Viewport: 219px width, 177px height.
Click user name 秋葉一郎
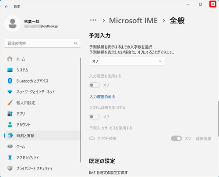(32, 22)
